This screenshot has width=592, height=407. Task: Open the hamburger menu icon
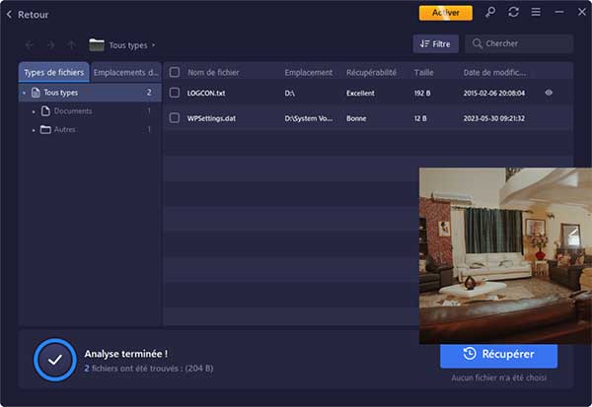coord(535,13)
